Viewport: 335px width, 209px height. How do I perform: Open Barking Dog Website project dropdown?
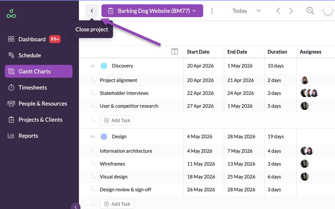[152, 11]
